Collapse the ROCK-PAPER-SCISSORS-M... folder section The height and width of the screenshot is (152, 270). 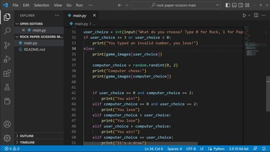17,37
